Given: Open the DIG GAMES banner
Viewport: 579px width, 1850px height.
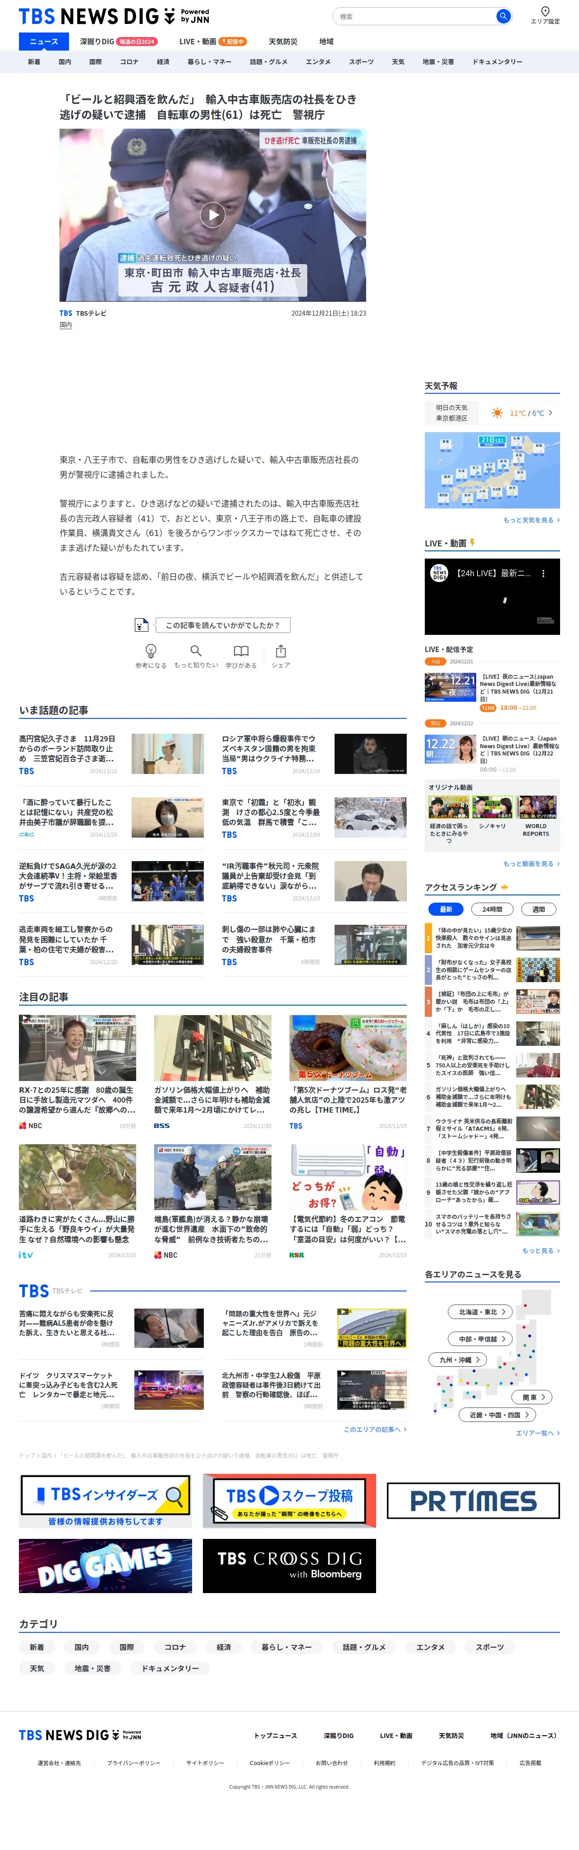Looking at the screenshot, I should tap(106, 1566).
